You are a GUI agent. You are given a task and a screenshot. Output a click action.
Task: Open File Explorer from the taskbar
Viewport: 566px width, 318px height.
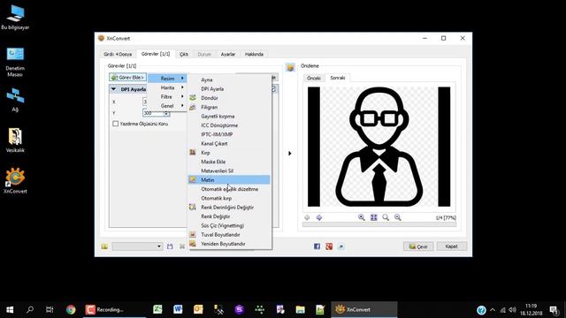pos(300,309)
